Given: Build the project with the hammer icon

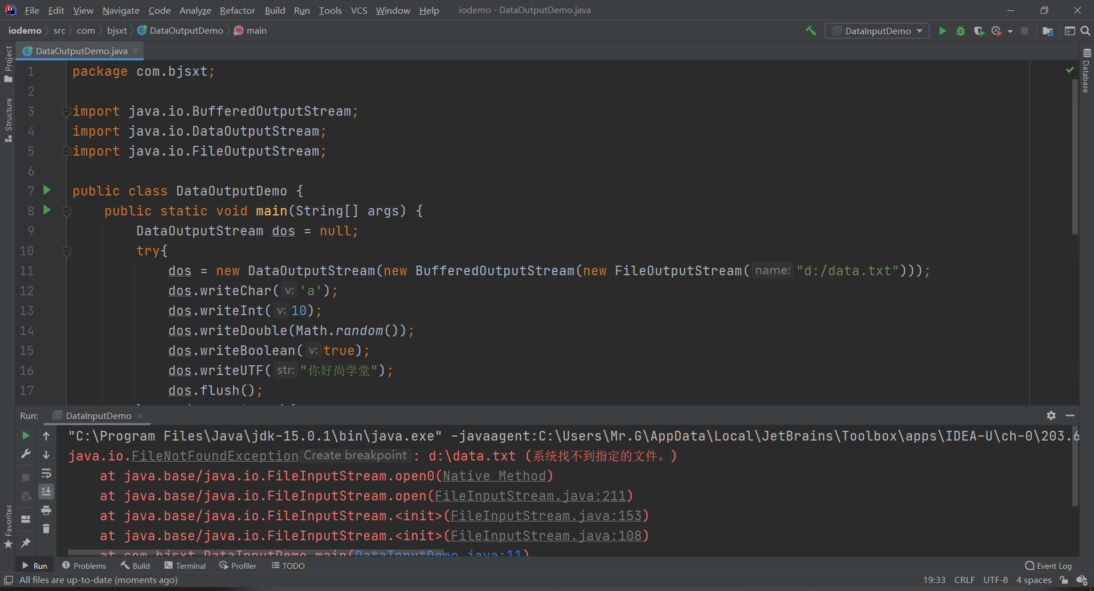Looking at the screenshot, I should 811,31.
